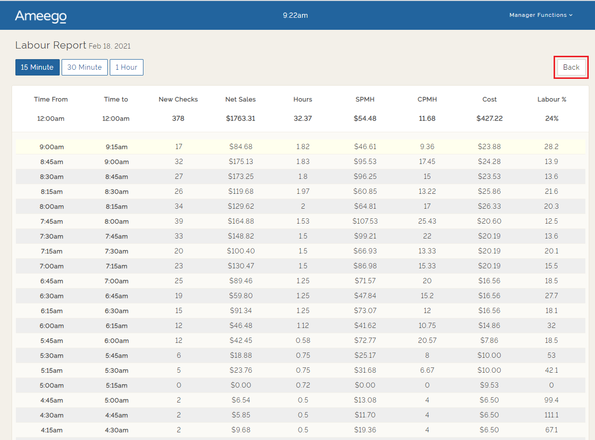Image resolution: width=595 pixels, height=440 pixels.
Task: Click the SPMH column header
Action: (x=365, y=99)
